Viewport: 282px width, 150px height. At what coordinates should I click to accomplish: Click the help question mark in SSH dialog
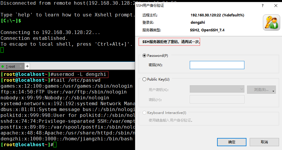click(x=263, y=6)
